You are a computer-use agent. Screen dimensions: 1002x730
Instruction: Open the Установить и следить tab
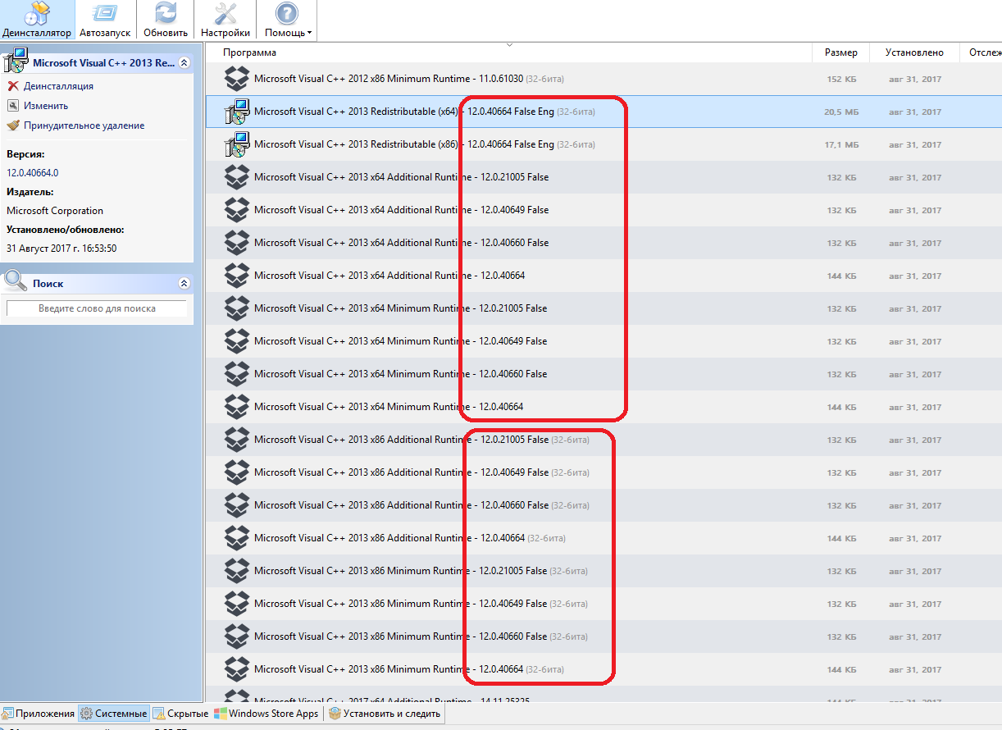[385, 714]
